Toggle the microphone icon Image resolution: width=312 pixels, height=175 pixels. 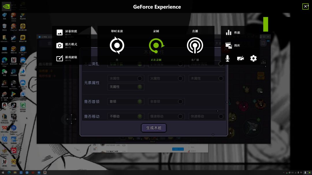coord(227,58)
